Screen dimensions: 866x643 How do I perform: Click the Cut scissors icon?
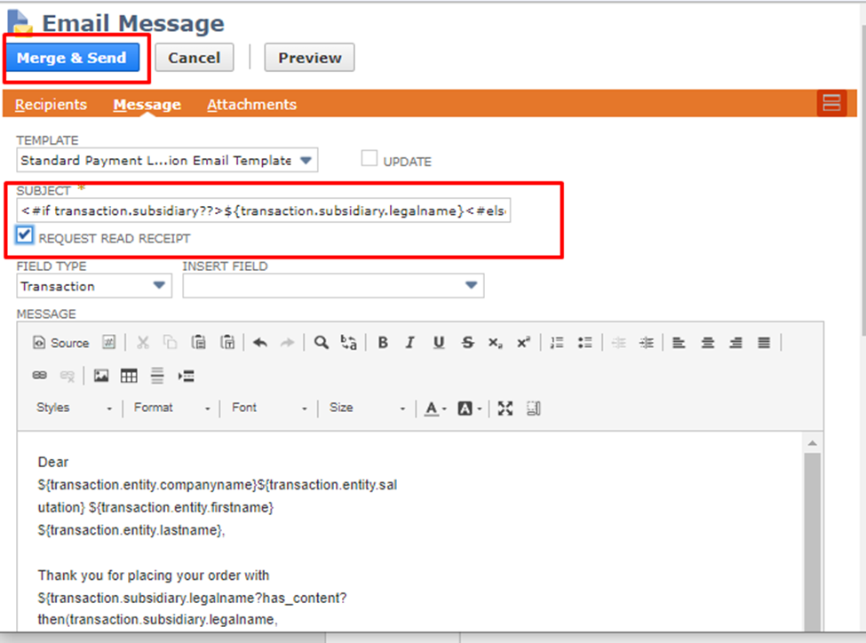tap(143, 343)
